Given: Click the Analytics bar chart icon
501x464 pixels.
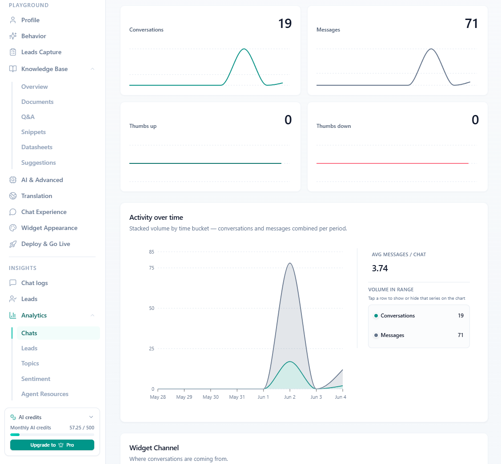Looking at the screenshot, I should tap(13, 315).
